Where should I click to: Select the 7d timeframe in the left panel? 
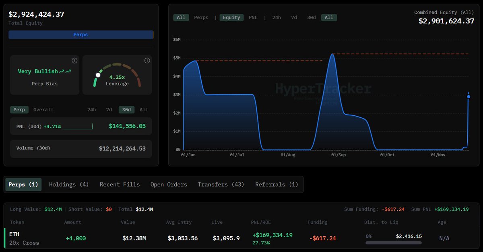tap(109, 109)
